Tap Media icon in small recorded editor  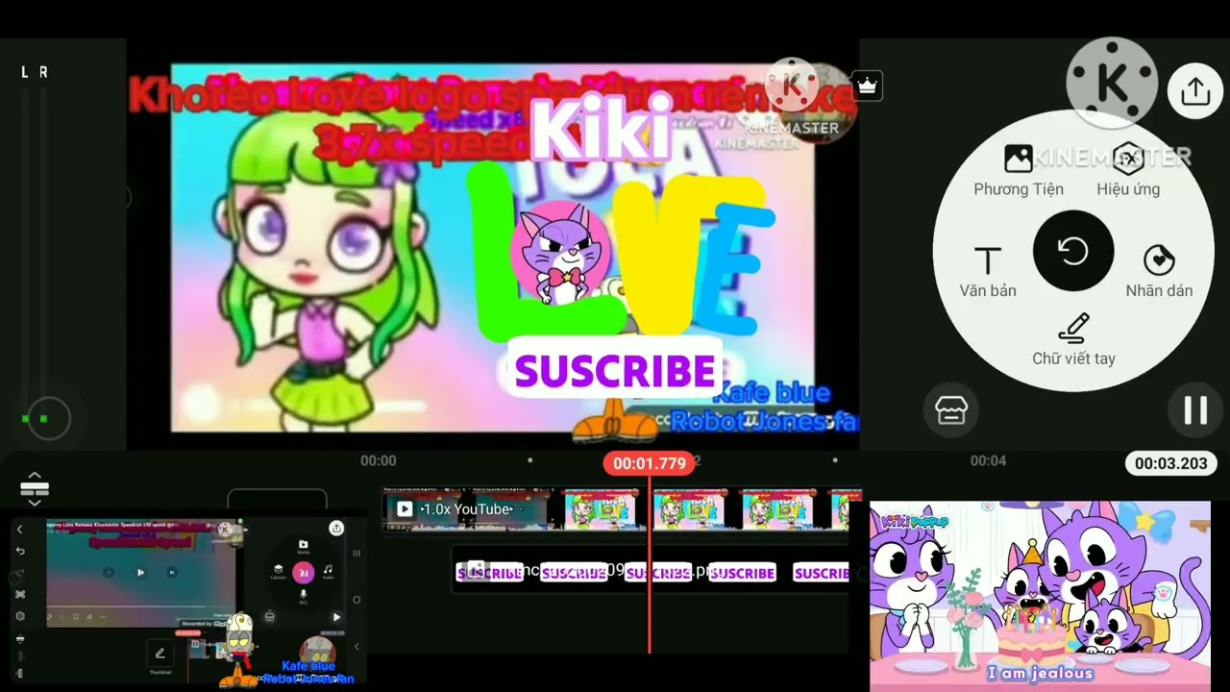tap(303, 548)
